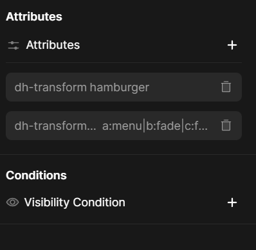Click empty panel area below Visibility Condition

pyautogui.click(x=128, y=237)
